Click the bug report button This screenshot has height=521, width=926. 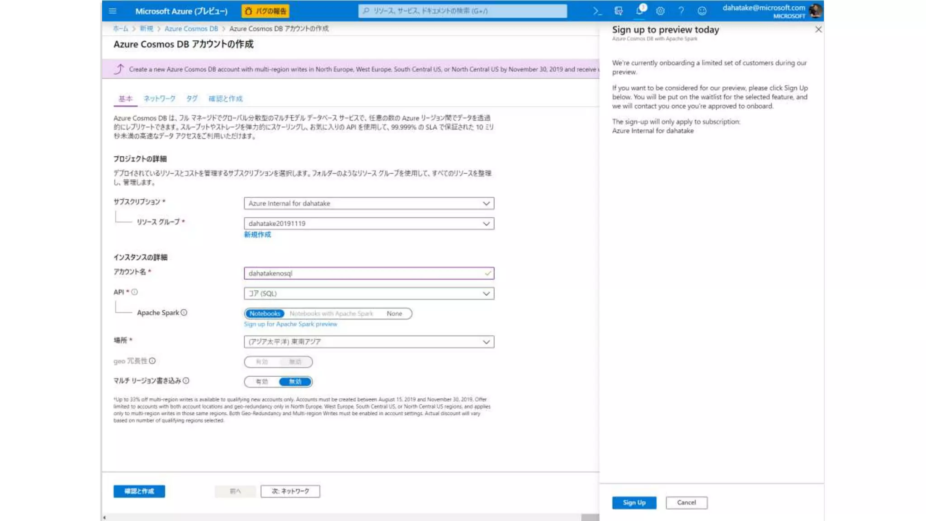point(265,11)
